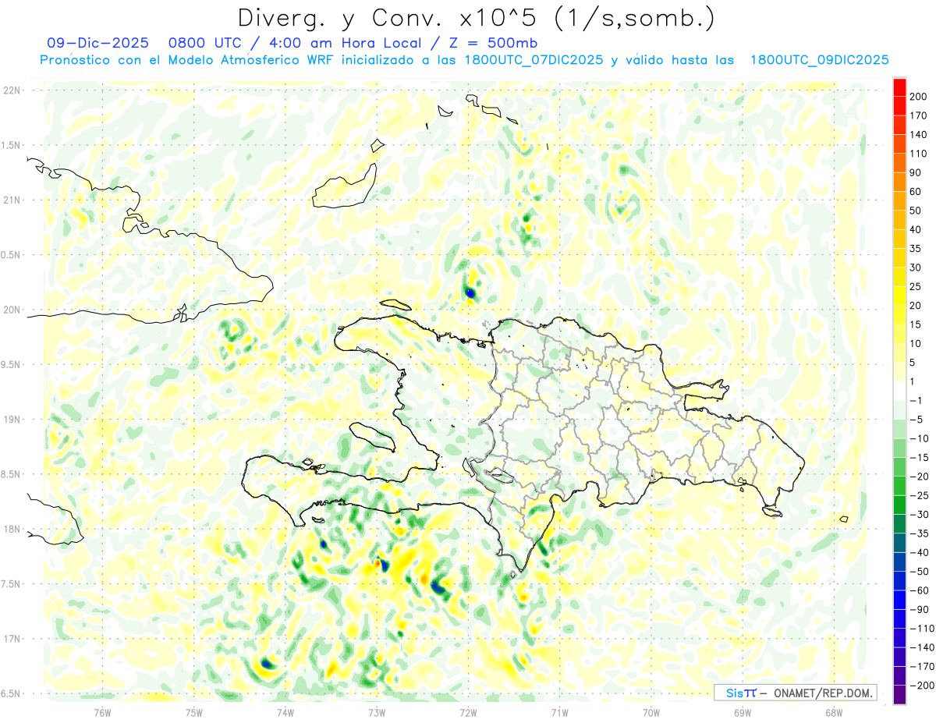Screen dimensions: 936x723
Task: Click the '22N' latitude label
Action: point(12,90)
